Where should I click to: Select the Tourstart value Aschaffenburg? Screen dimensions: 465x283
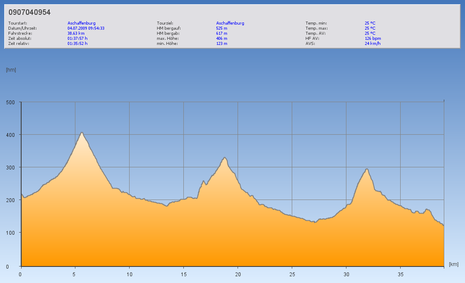81,23
